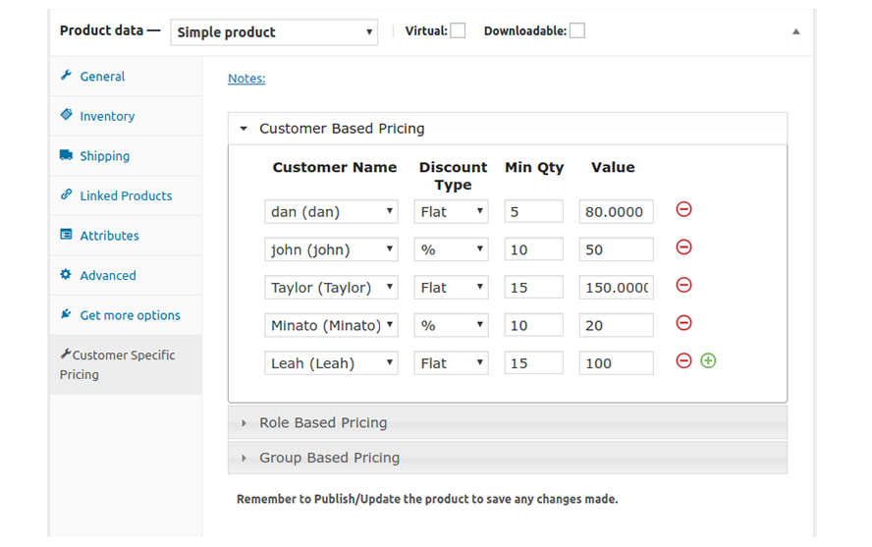Click the Notes link
Viewport: 872px width, 547px height.
click(246, 79)
